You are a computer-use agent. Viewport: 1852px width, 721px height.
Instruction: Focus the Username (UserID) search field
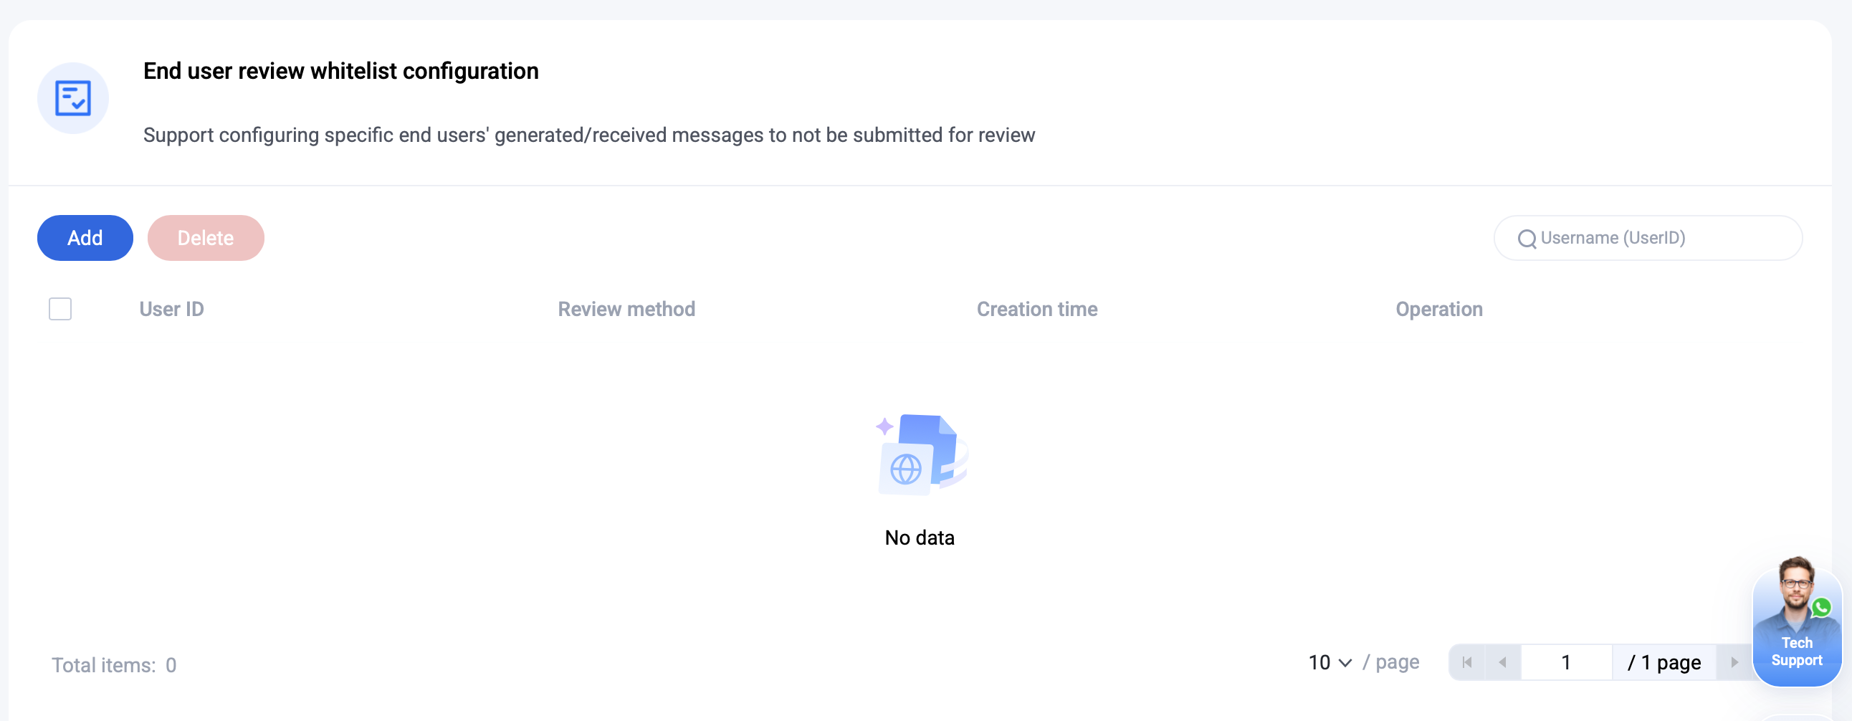pos(1648,238)
